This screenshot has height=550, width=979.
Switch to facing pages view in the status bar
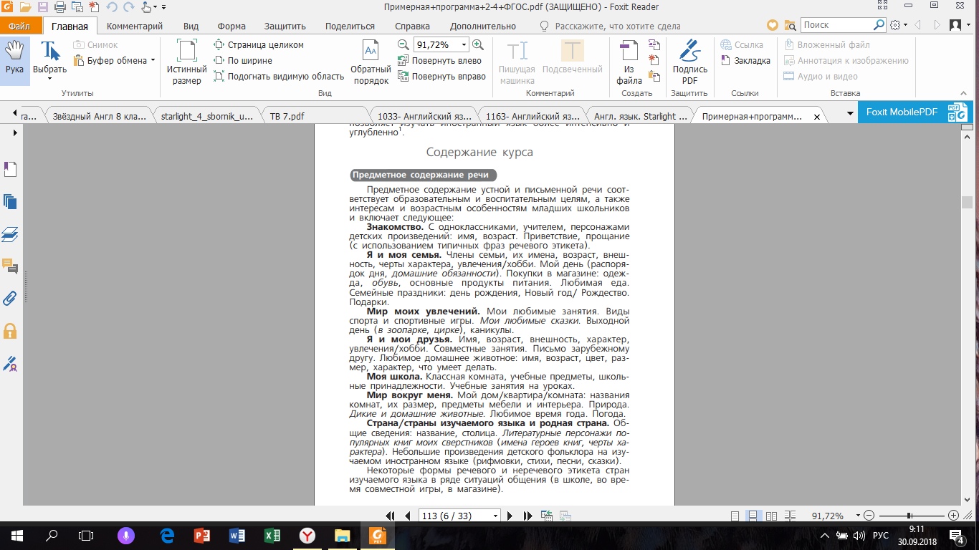771,516
